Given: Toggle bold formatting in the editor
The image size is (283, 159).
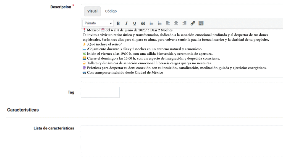Looking at the screenshot, I should (118, 23).
